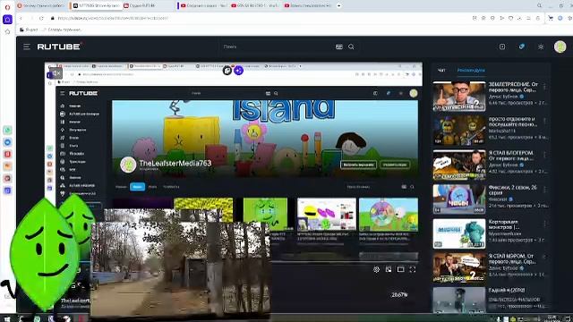573x322 pixels.
Task: Focus the Rutube search field
Action: pos(276,47)
